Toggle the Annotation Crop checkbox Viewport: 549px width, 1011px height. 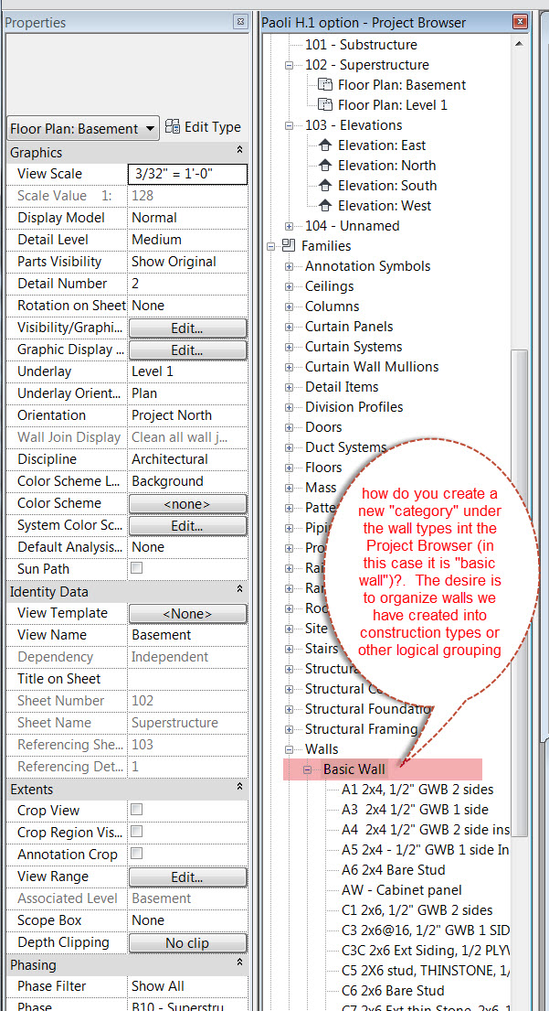click(136, 853)
